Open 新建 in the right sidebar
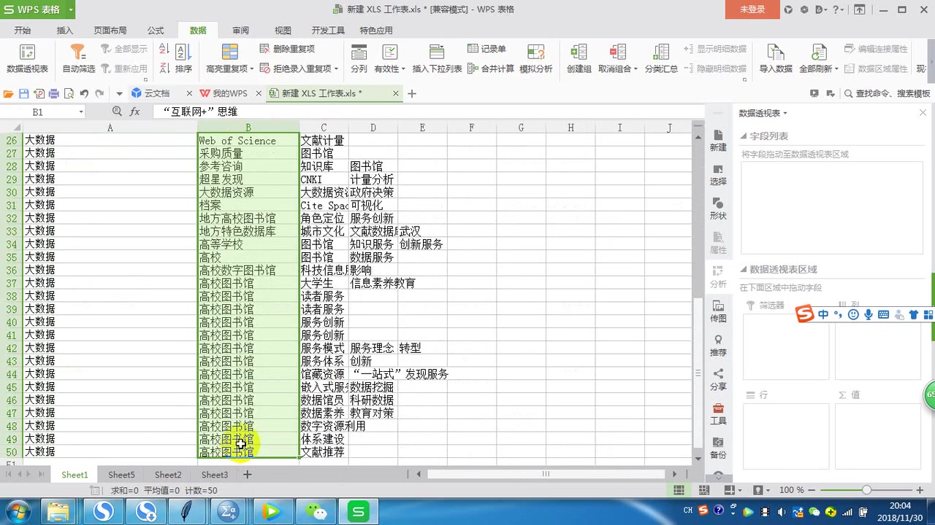This screenshot has width=935, height=525. (x=718, y=141)
